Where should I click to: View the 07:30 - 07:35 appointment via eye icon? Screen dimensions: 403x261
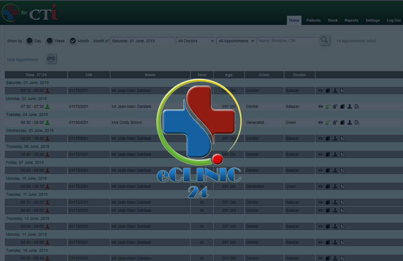click(320, 107)
